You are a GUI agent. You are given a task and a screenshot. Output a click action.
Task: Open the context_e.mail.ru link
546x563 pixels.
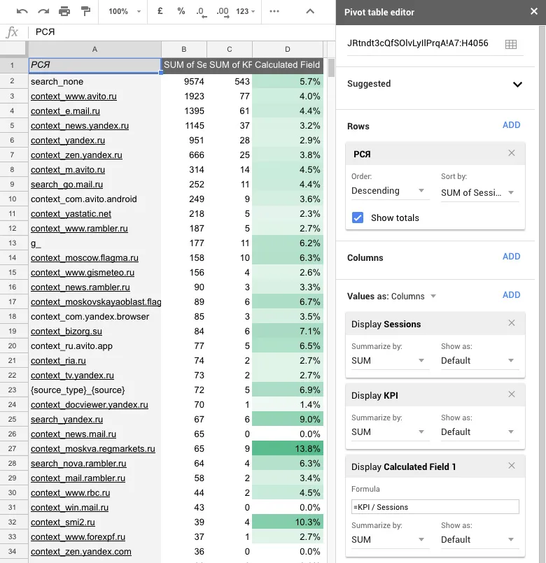65,111
